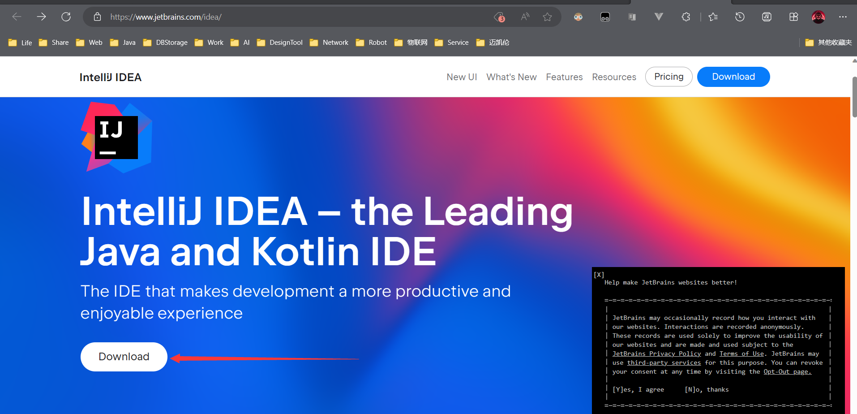Open the shopping coupon tag with badge 3
This screenshot has height=414, width=857.
click(x=499, y=17)
